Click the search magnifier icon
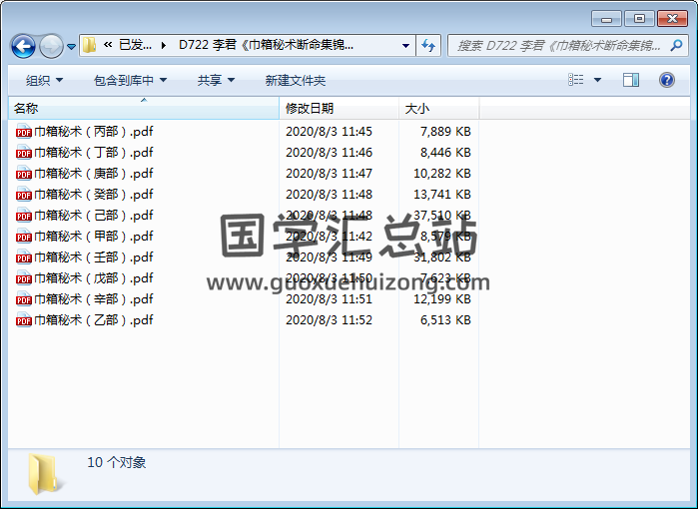The image size is (698, 509). [x=674, y=46]
